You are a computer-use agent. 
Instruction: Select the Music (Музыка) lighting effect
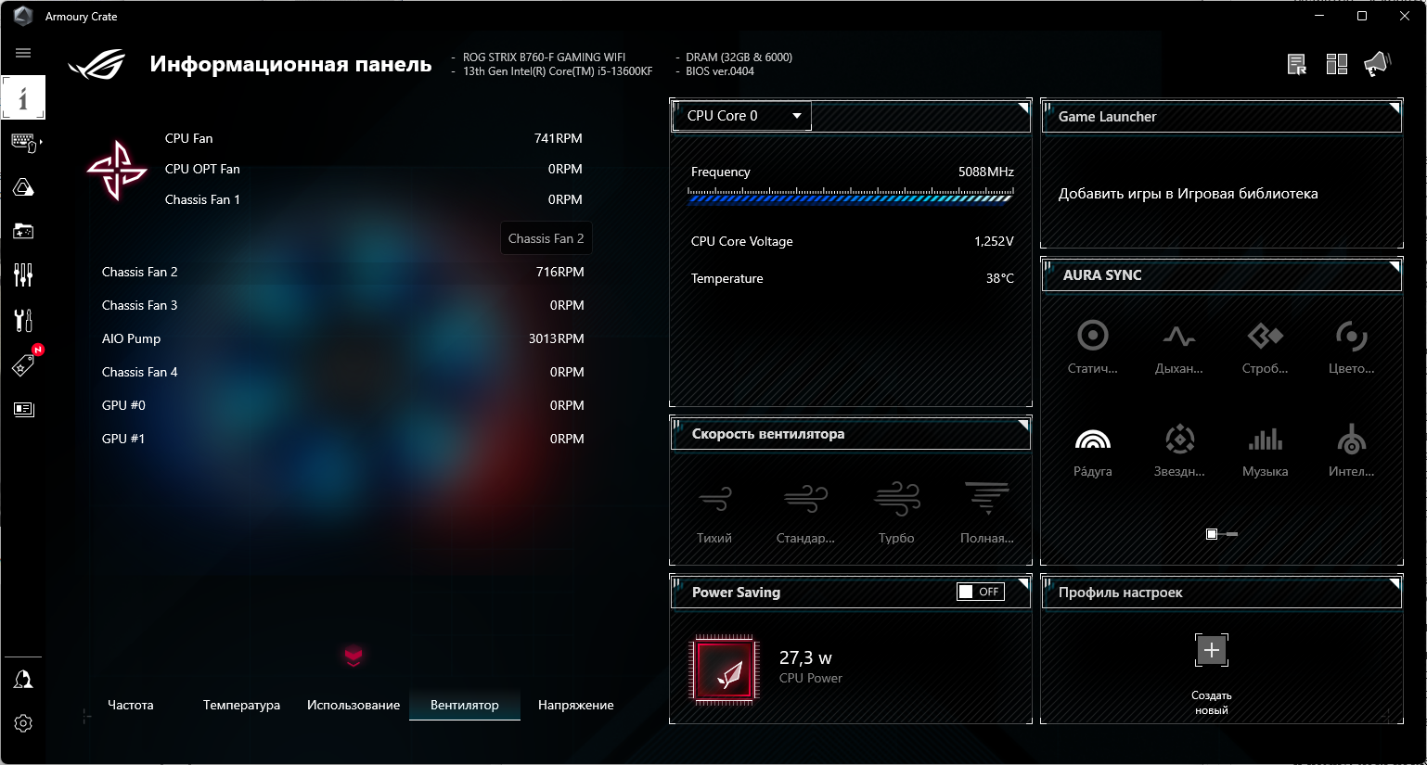click(1265, 440)
